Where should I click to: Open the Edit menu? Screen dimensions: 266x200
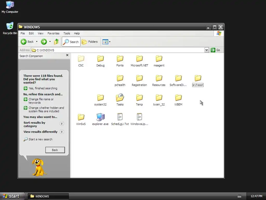(x=31, y=33)
